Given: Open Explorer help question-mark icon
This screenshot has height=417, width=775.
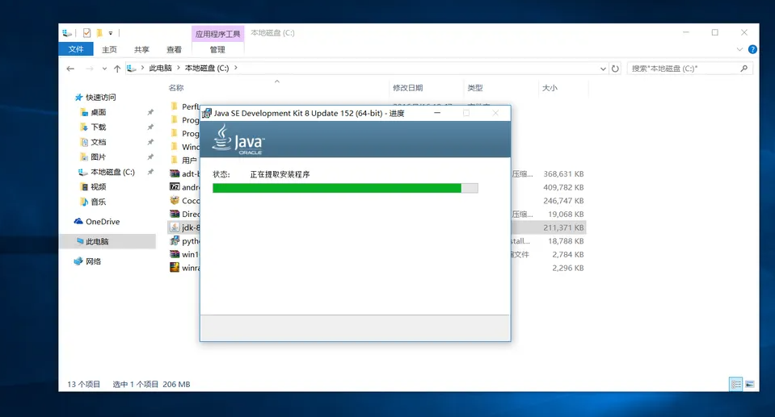Looking at the screenshot, I should (752, 49).
